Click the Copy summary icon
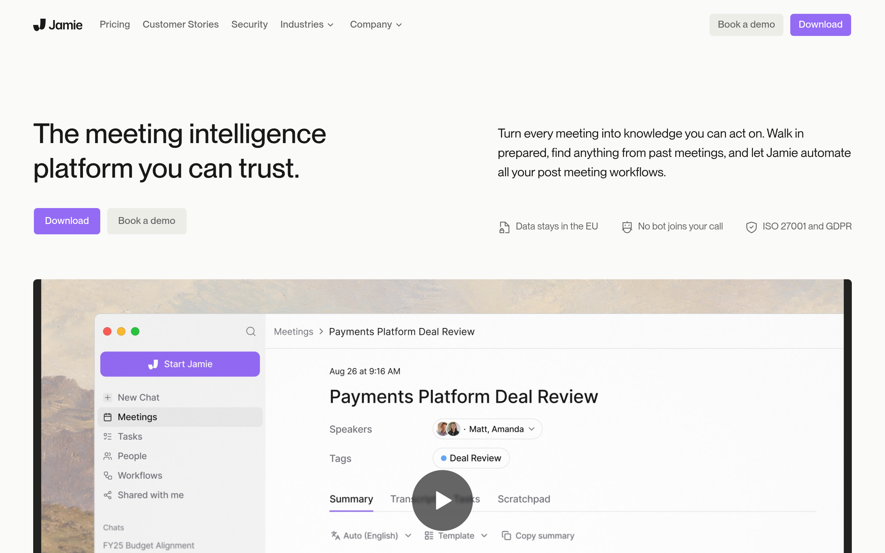885x553 pixels. click(x=506, y=535)
